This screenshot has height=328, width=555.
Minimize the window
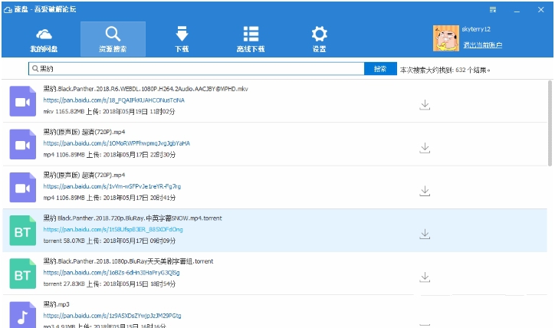(x=517, y=10)
